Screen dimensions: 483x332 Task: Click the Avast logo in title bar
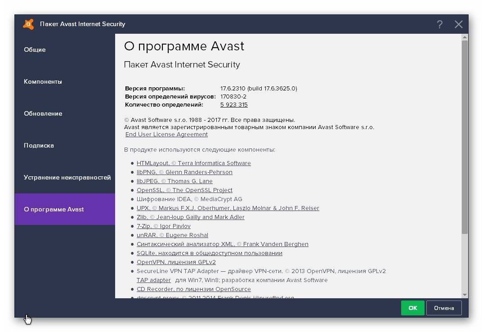point(29,24)
